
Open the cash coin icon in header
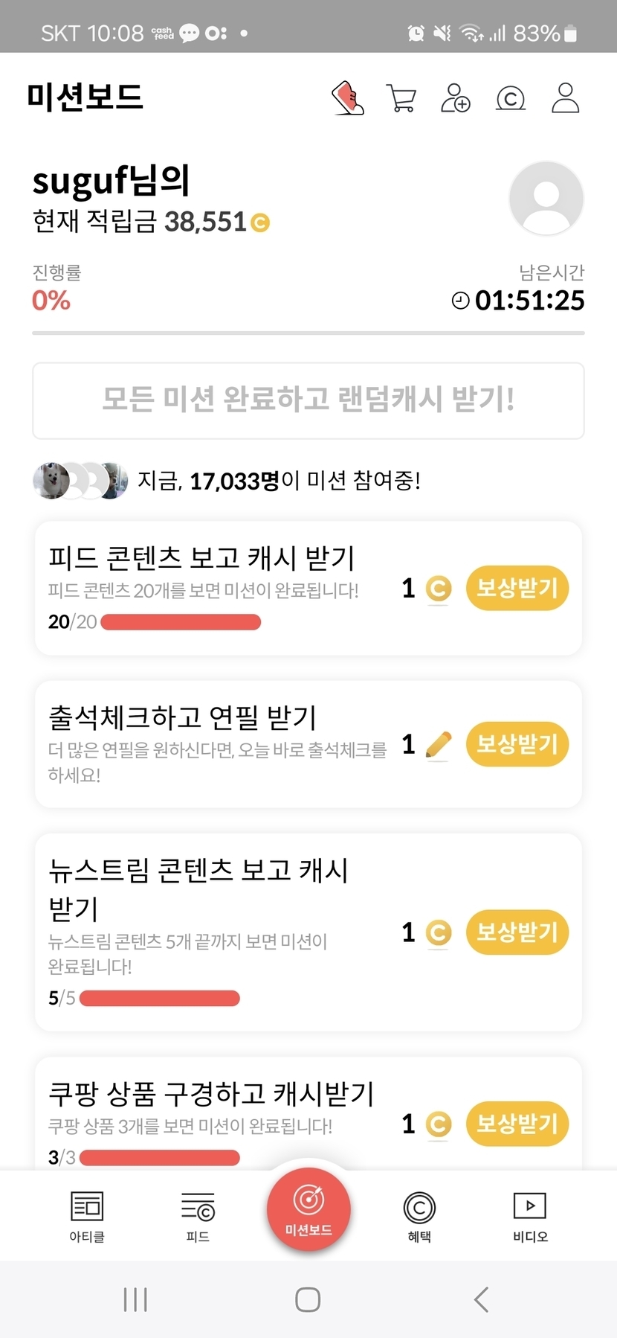point(511,98)
